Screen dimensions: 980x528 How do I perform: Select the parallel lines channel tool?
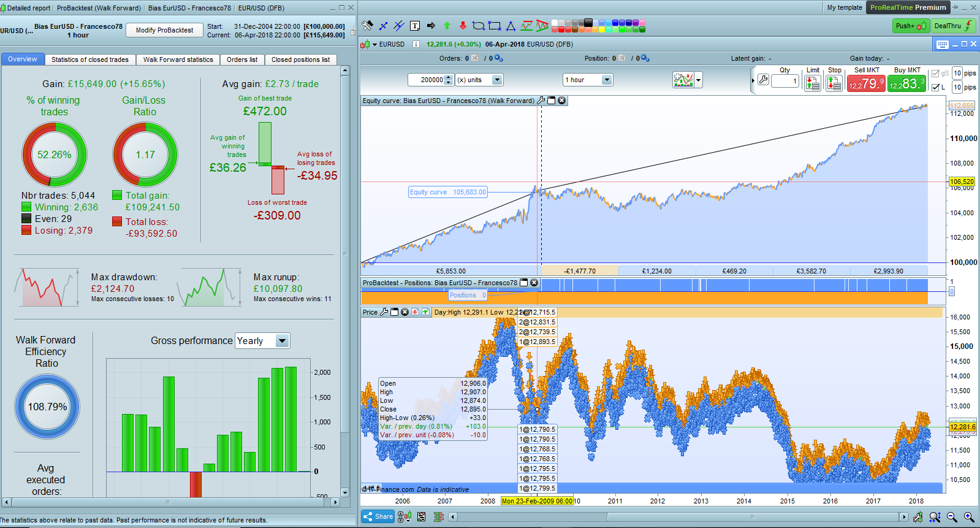[x=399, y=26]
